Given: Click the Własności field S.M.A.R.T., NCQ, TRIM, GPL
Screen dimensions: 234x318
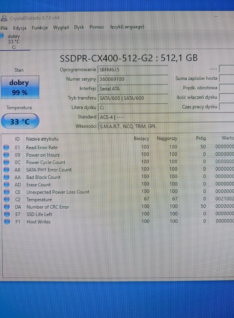Looking at the screenshot, I should pyautogui.click(x=166, y=126).
